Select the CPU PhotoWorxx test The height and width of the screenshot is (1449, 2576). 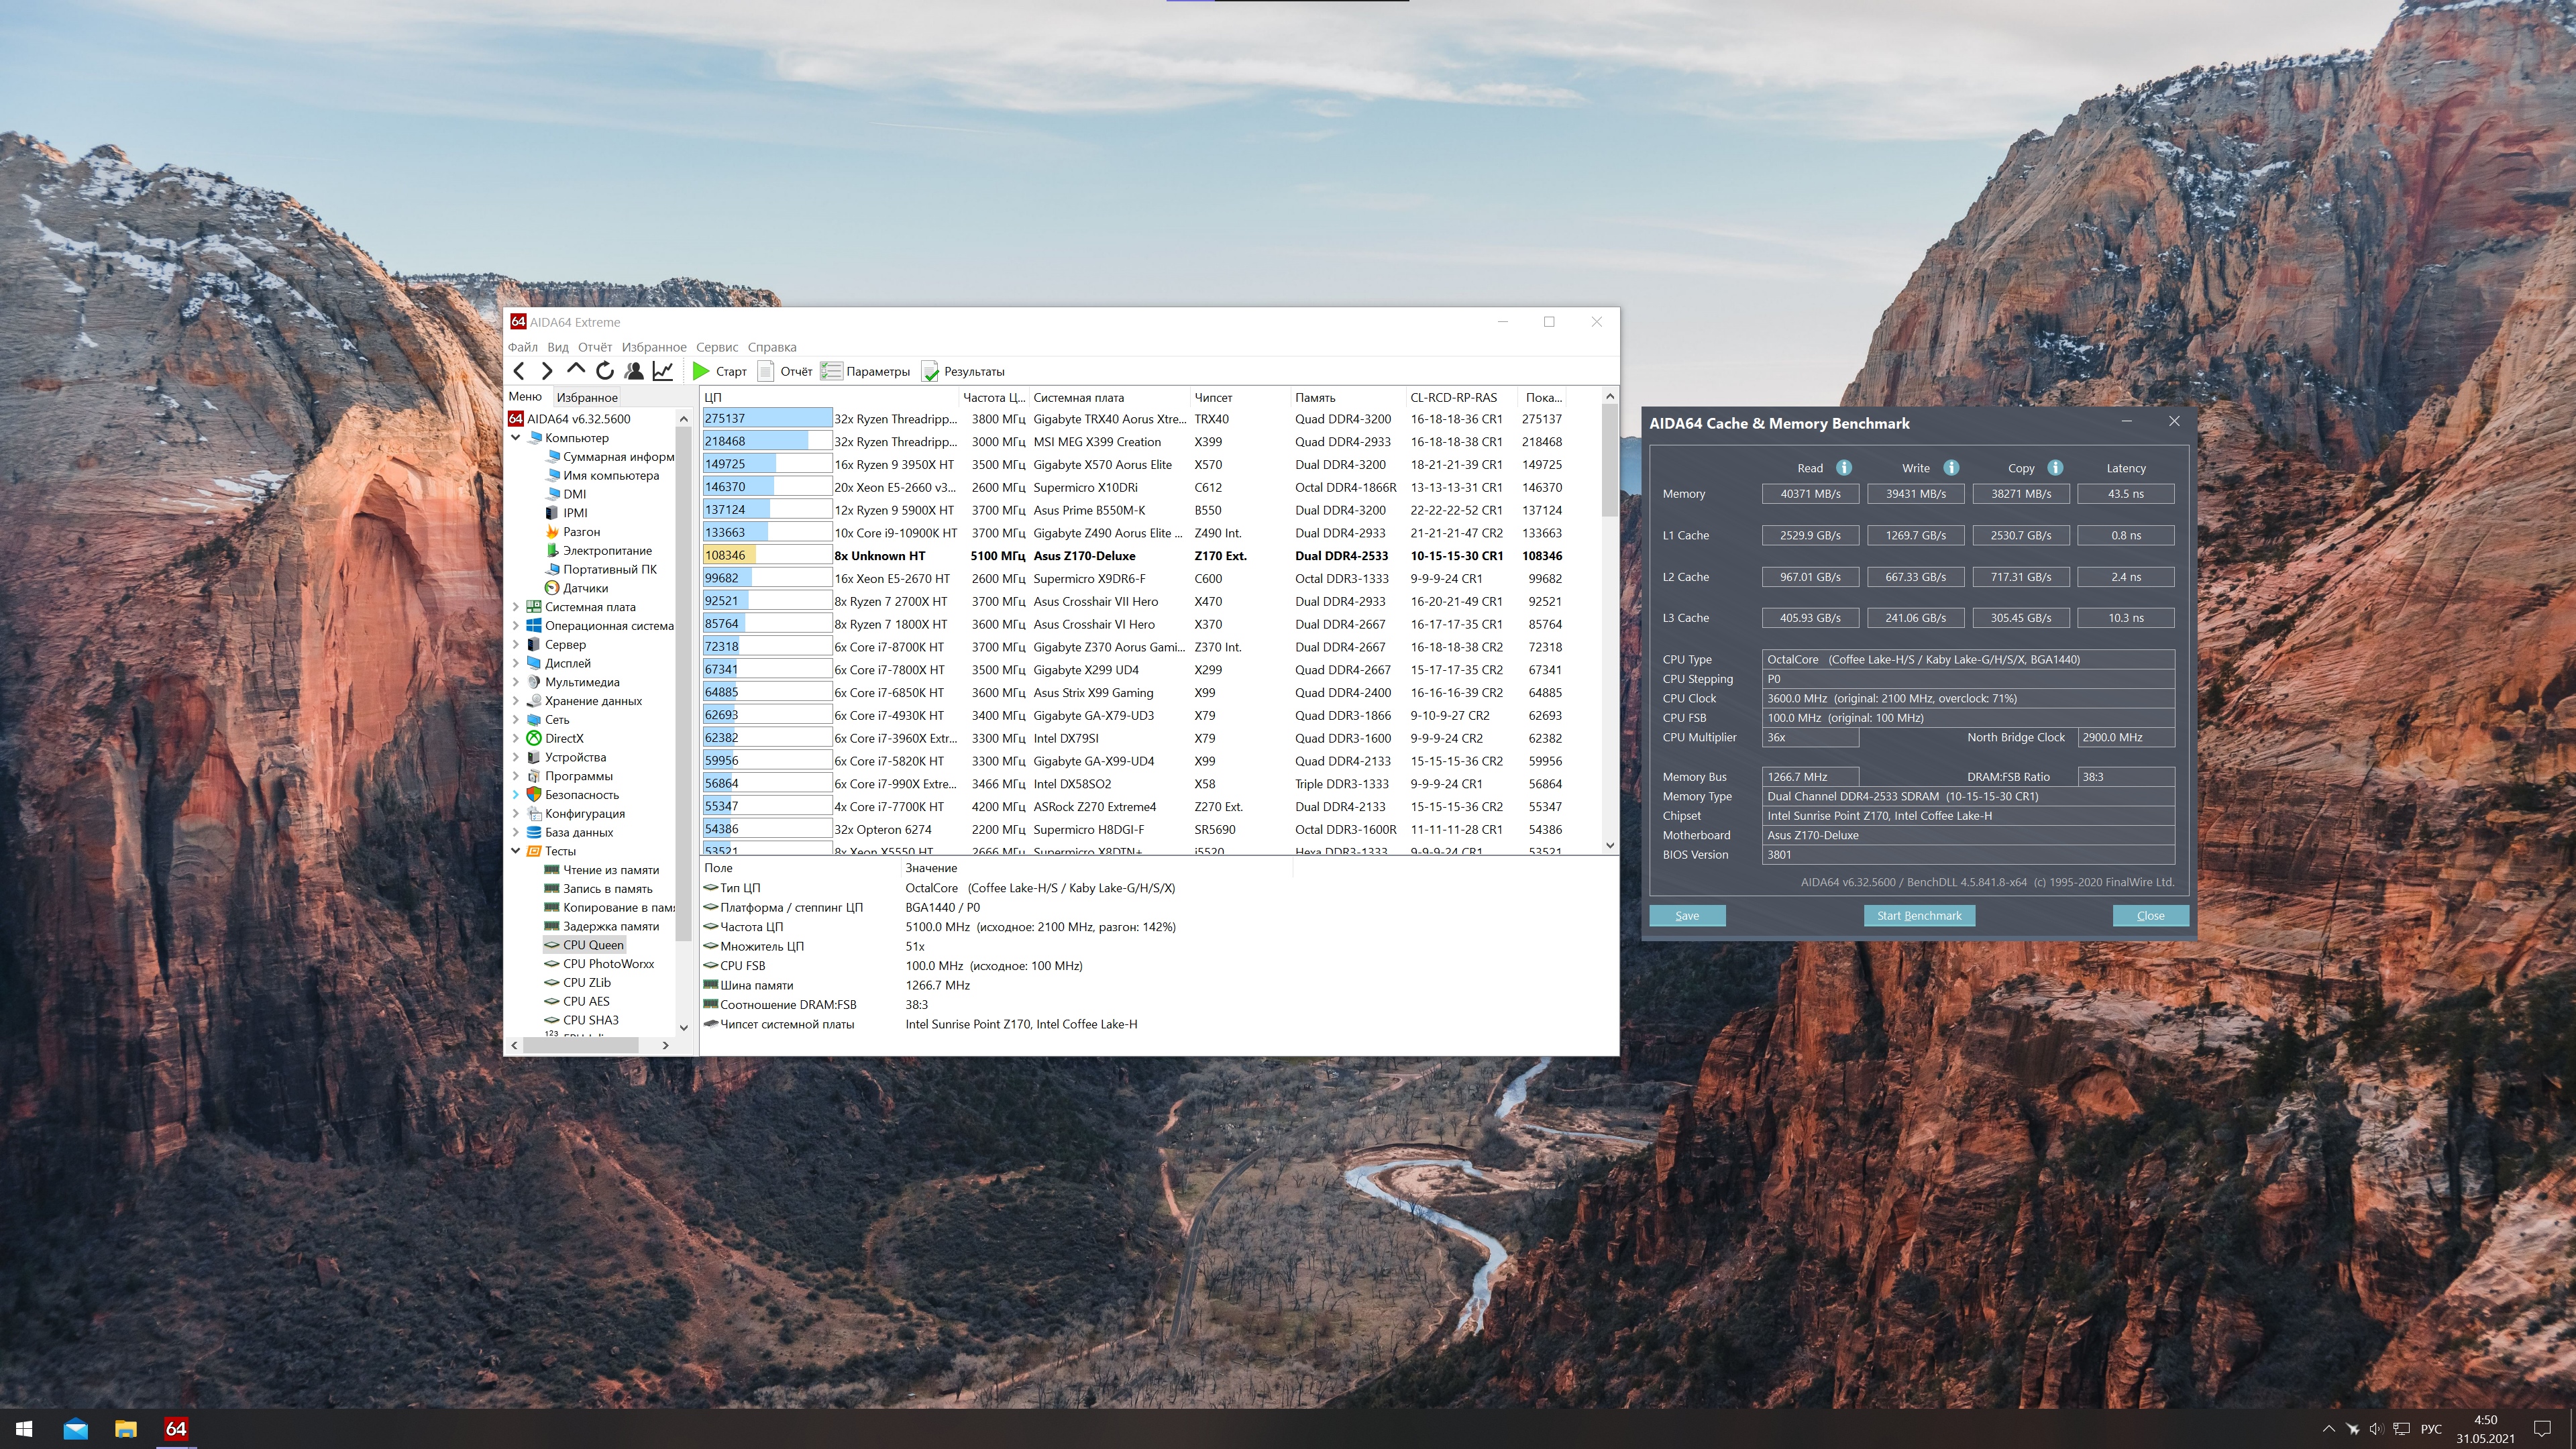pos(608,964)
